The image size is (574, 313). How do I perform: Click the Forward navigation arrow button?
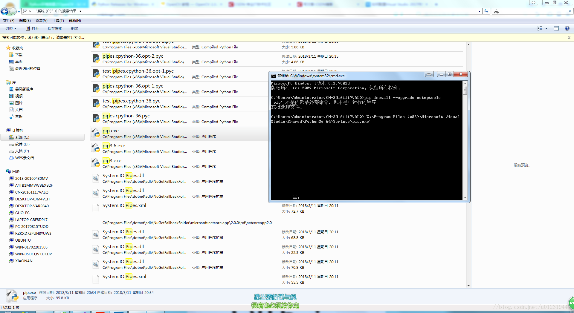click(13, 11)
